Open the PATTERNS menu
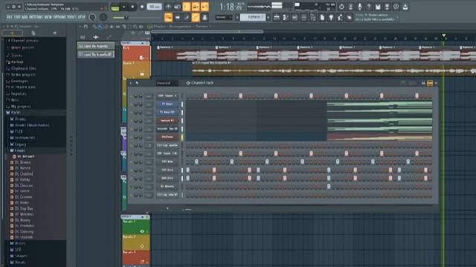 pyautogui.click(x=36, y=17)
